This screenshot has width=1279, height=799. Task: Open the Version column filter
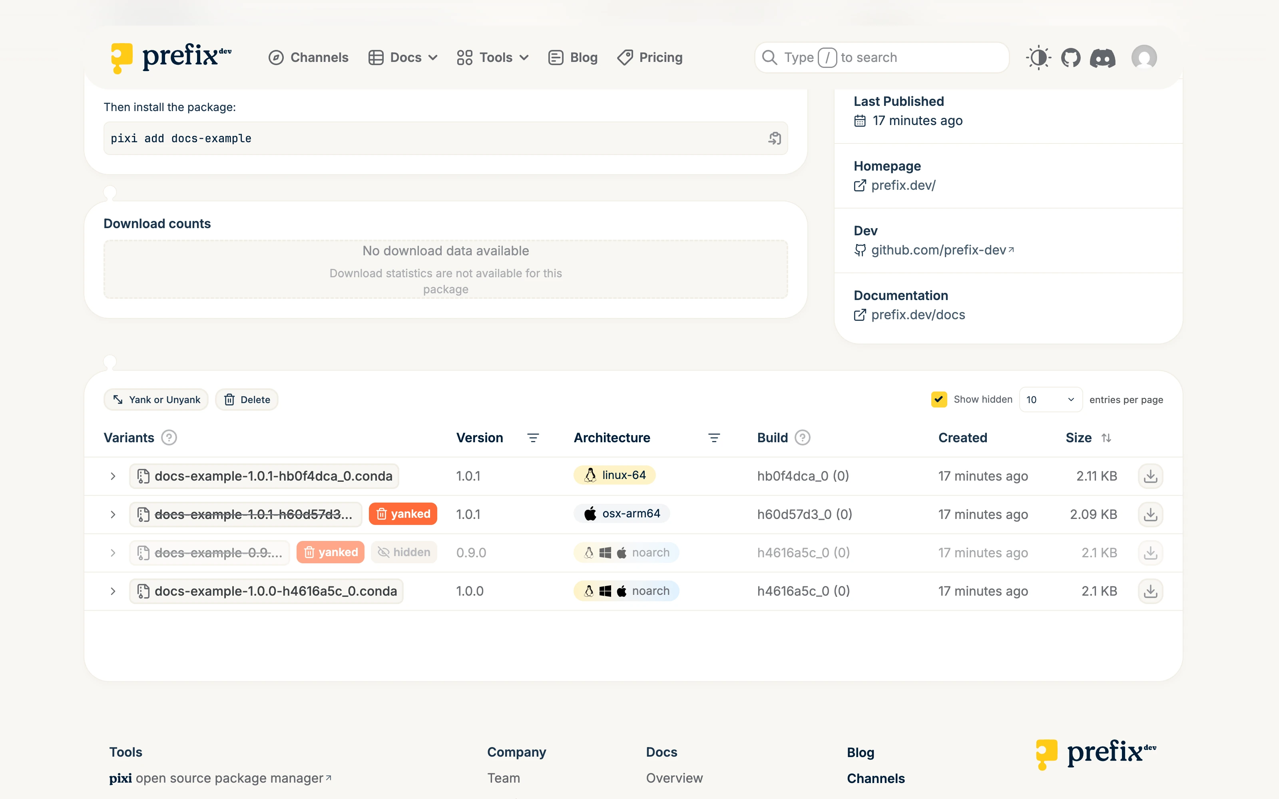coord(533,437)
